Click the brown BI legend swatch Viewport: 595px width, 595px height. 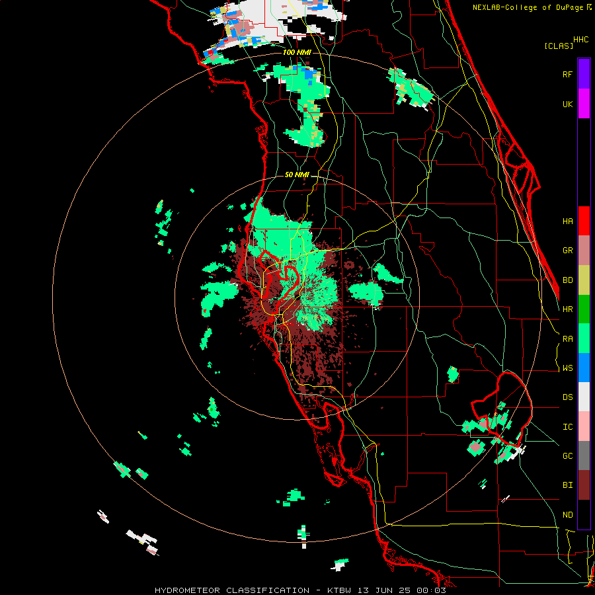[x=584, y=485]
